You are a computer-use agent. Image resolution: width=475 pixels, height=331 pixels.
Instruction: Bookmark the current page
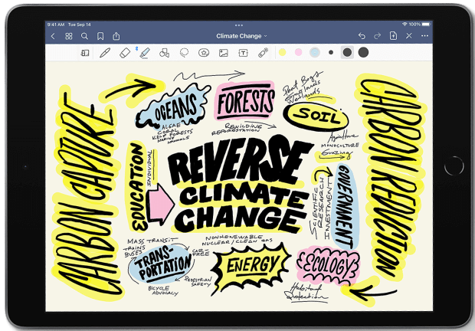pyautogui.click(x=100, y=36)
